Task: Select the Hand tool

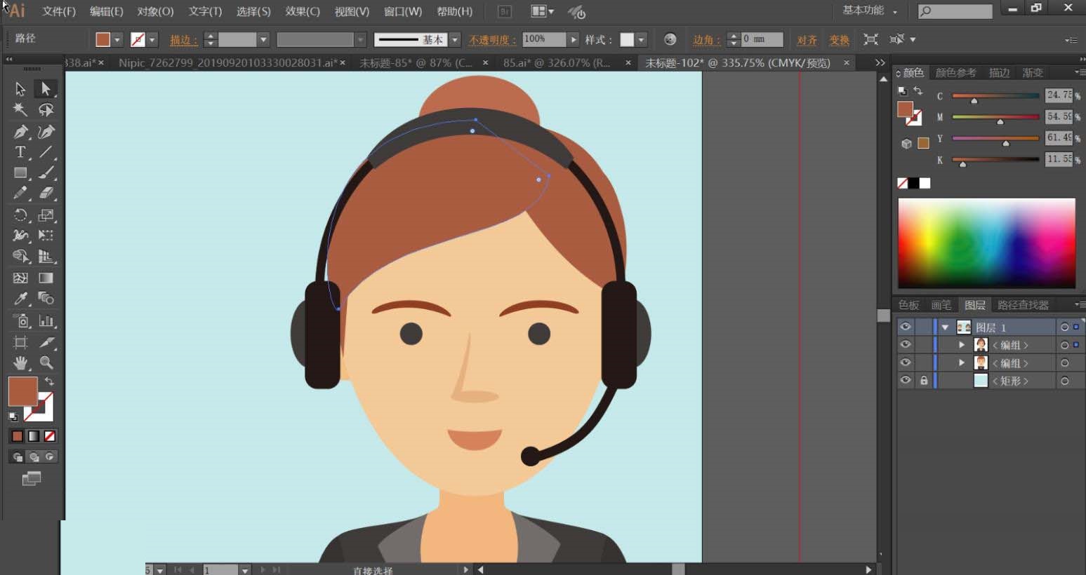Action: (20, 363)
